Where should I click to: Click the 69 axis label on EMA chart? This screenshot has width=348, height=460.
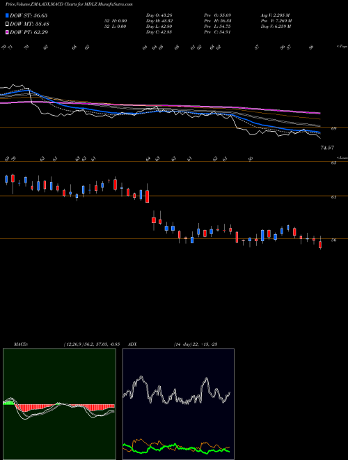[333, 128]
